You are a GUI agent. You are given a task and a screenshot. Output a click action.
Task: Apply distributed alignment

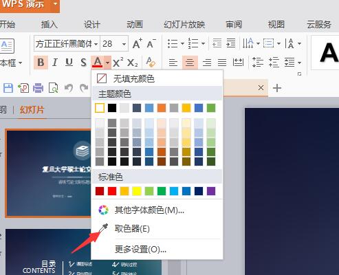point(238,62)
